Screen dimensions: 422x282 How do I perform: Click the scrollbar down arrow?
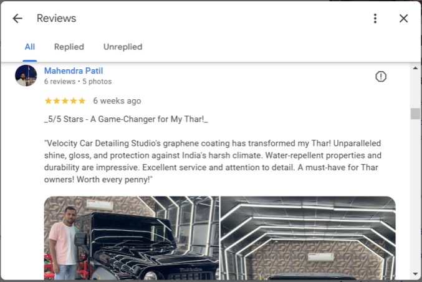point(415,274)
